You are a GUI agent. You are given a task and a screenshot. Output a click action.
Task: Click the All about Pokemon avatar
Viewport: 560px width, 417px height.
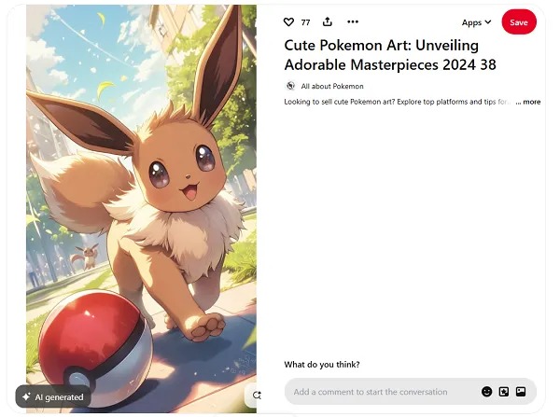pos(290,86)
